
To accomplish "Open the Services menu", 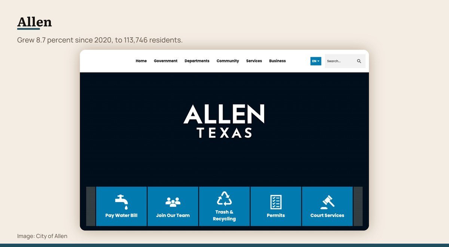I will [x=254, y=61].
